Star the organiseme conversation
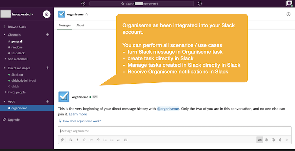The width and height of the screenshot is (295, 151). pyautogui.click(x=87, y=14)
